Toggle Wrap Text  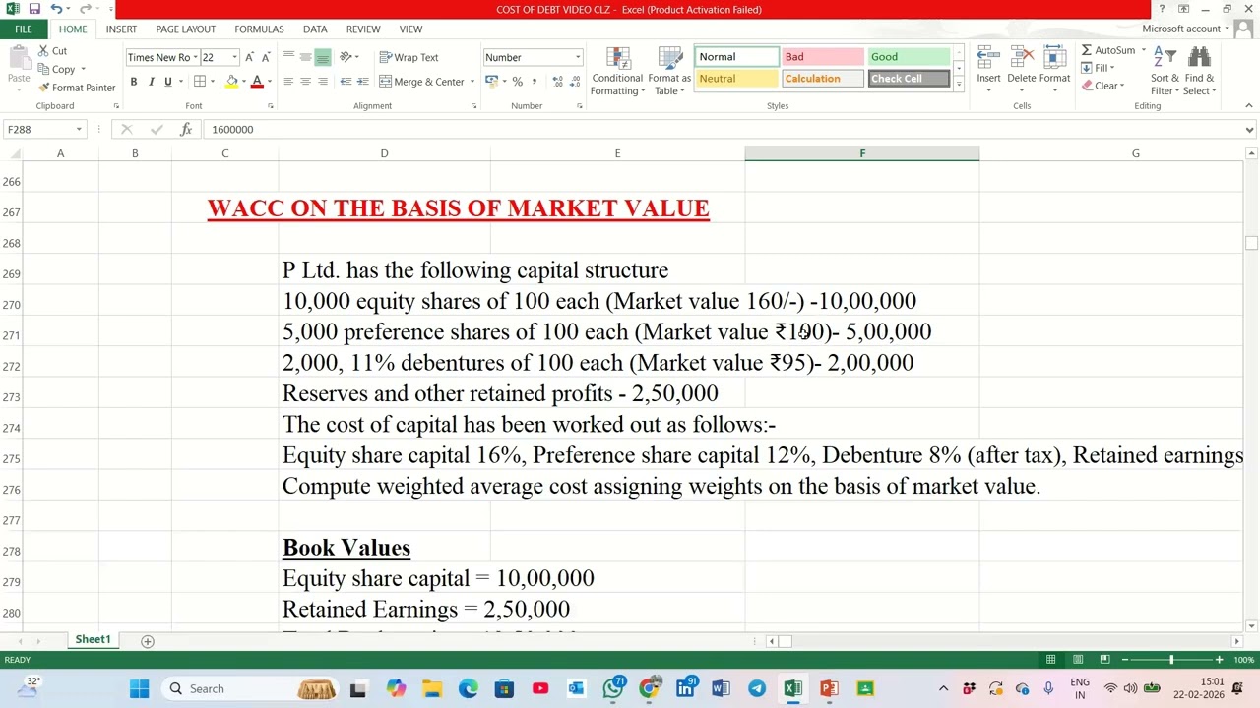tap(409, 57)
